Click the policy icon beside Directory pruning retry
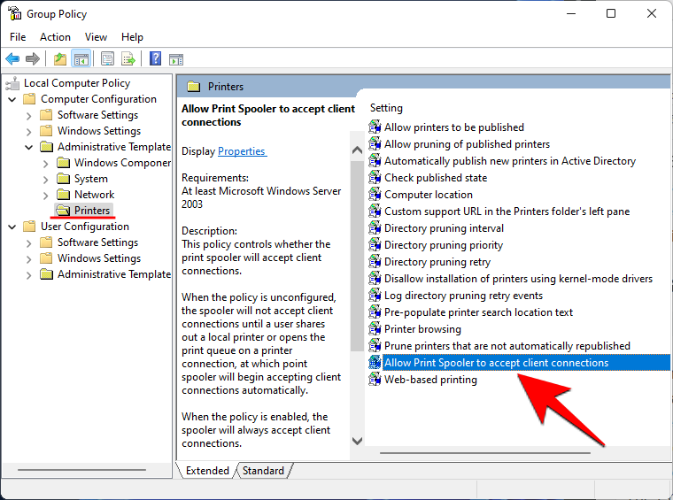 point(375,262)
